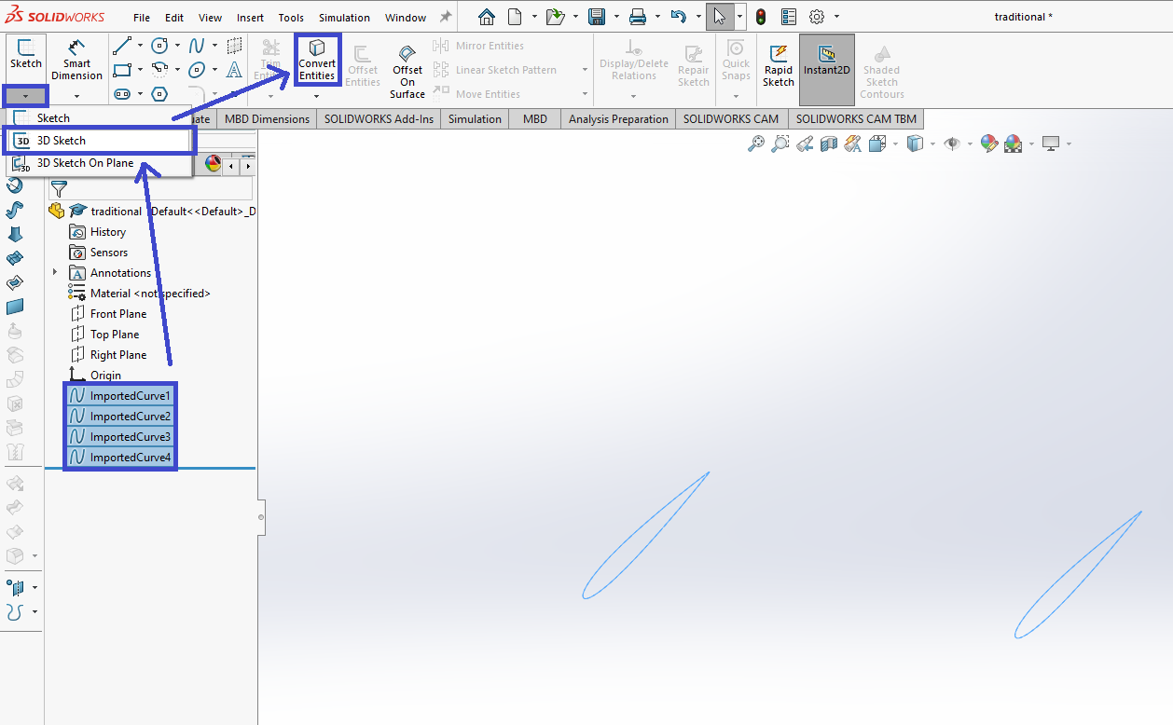Click the feature tree filter icon
The height and width of the screenshot is (725, 1173).
(x=59, y=188)
